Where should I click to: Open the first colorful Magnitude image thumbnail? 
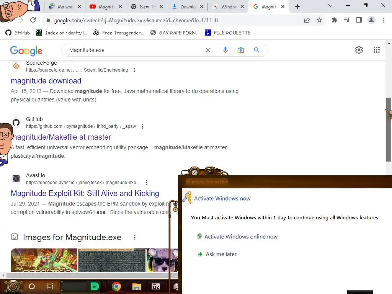[x=44, y=260]
